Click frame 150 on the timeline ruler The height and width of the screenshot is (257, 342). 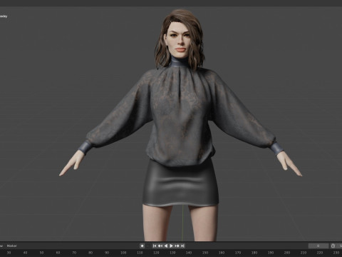click(x=205, y=253)
